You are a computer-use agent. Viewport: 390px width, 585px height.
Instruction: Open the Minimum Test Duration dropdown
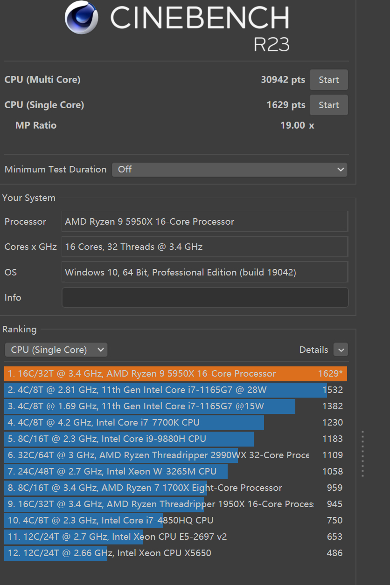[229, 169]
